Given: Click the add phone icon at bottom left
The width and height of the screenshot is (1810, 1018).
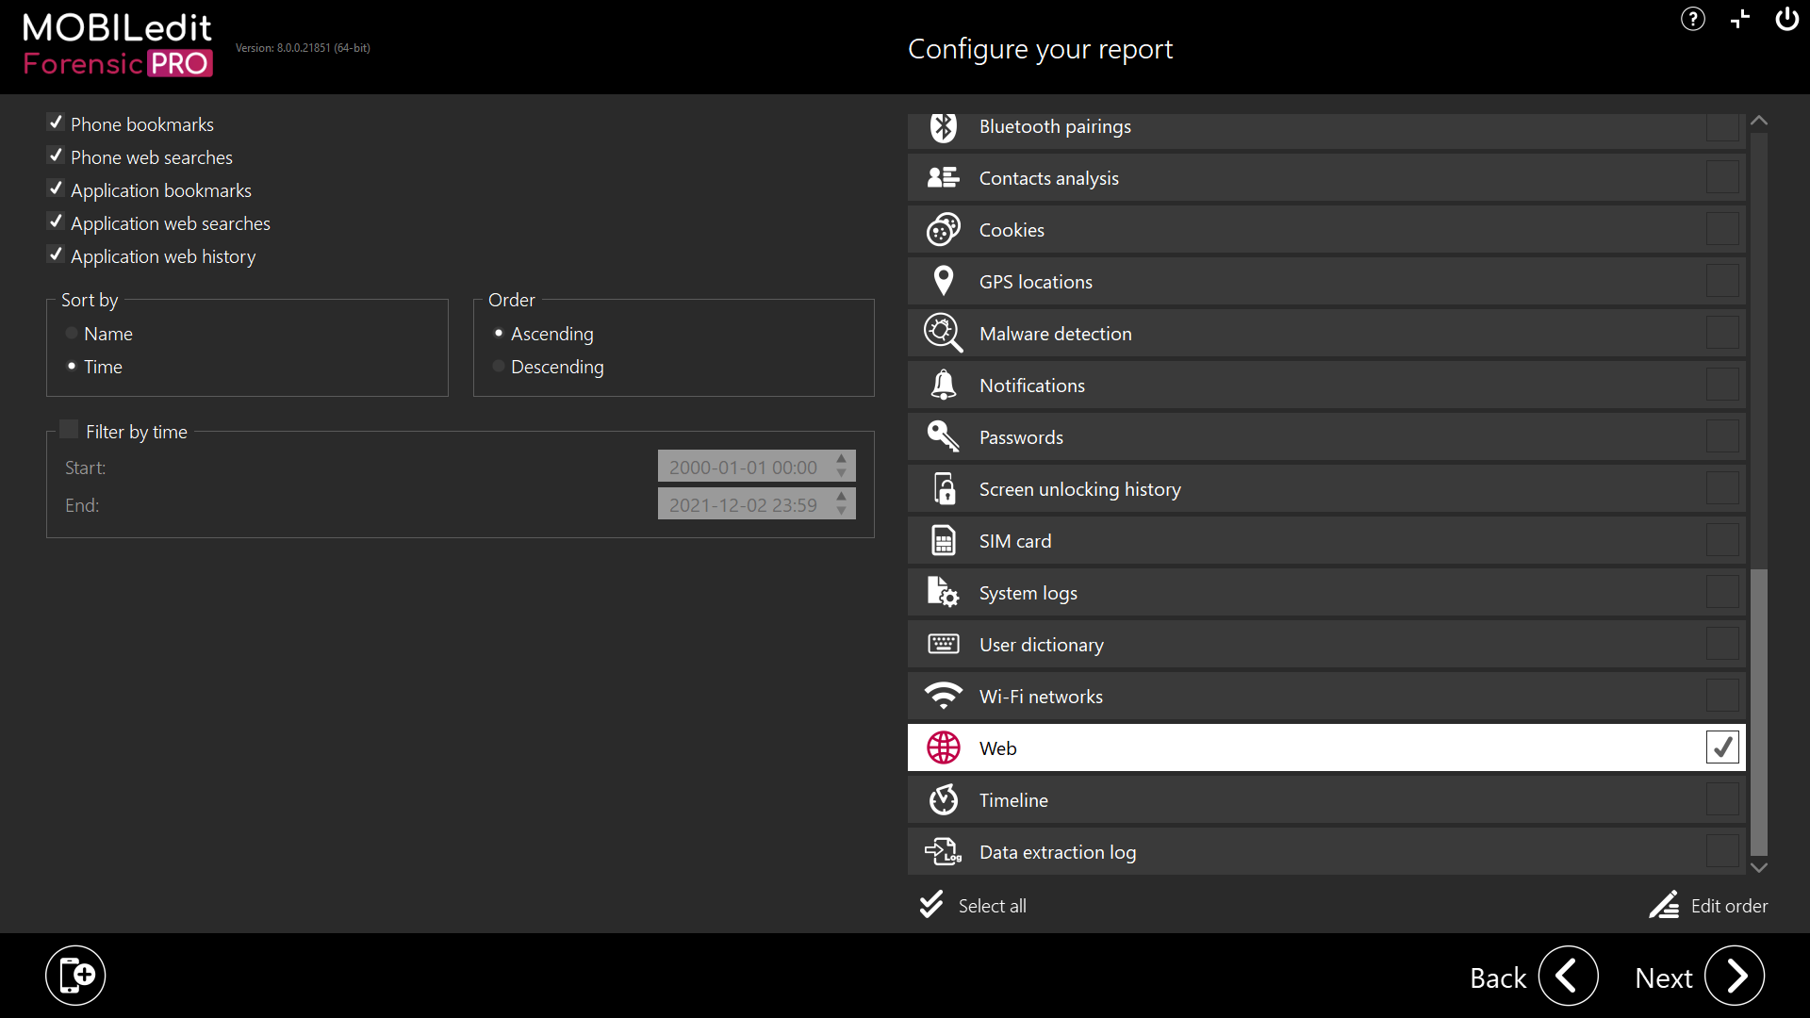Looking at the screenshot, I should [x=75, y=976].
